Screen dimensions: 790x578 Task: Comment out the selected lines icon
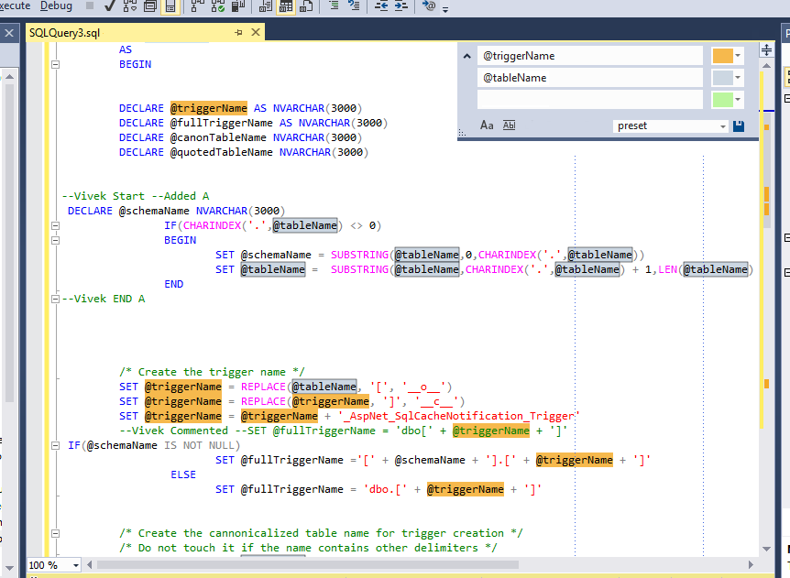[x=334, y=5]
